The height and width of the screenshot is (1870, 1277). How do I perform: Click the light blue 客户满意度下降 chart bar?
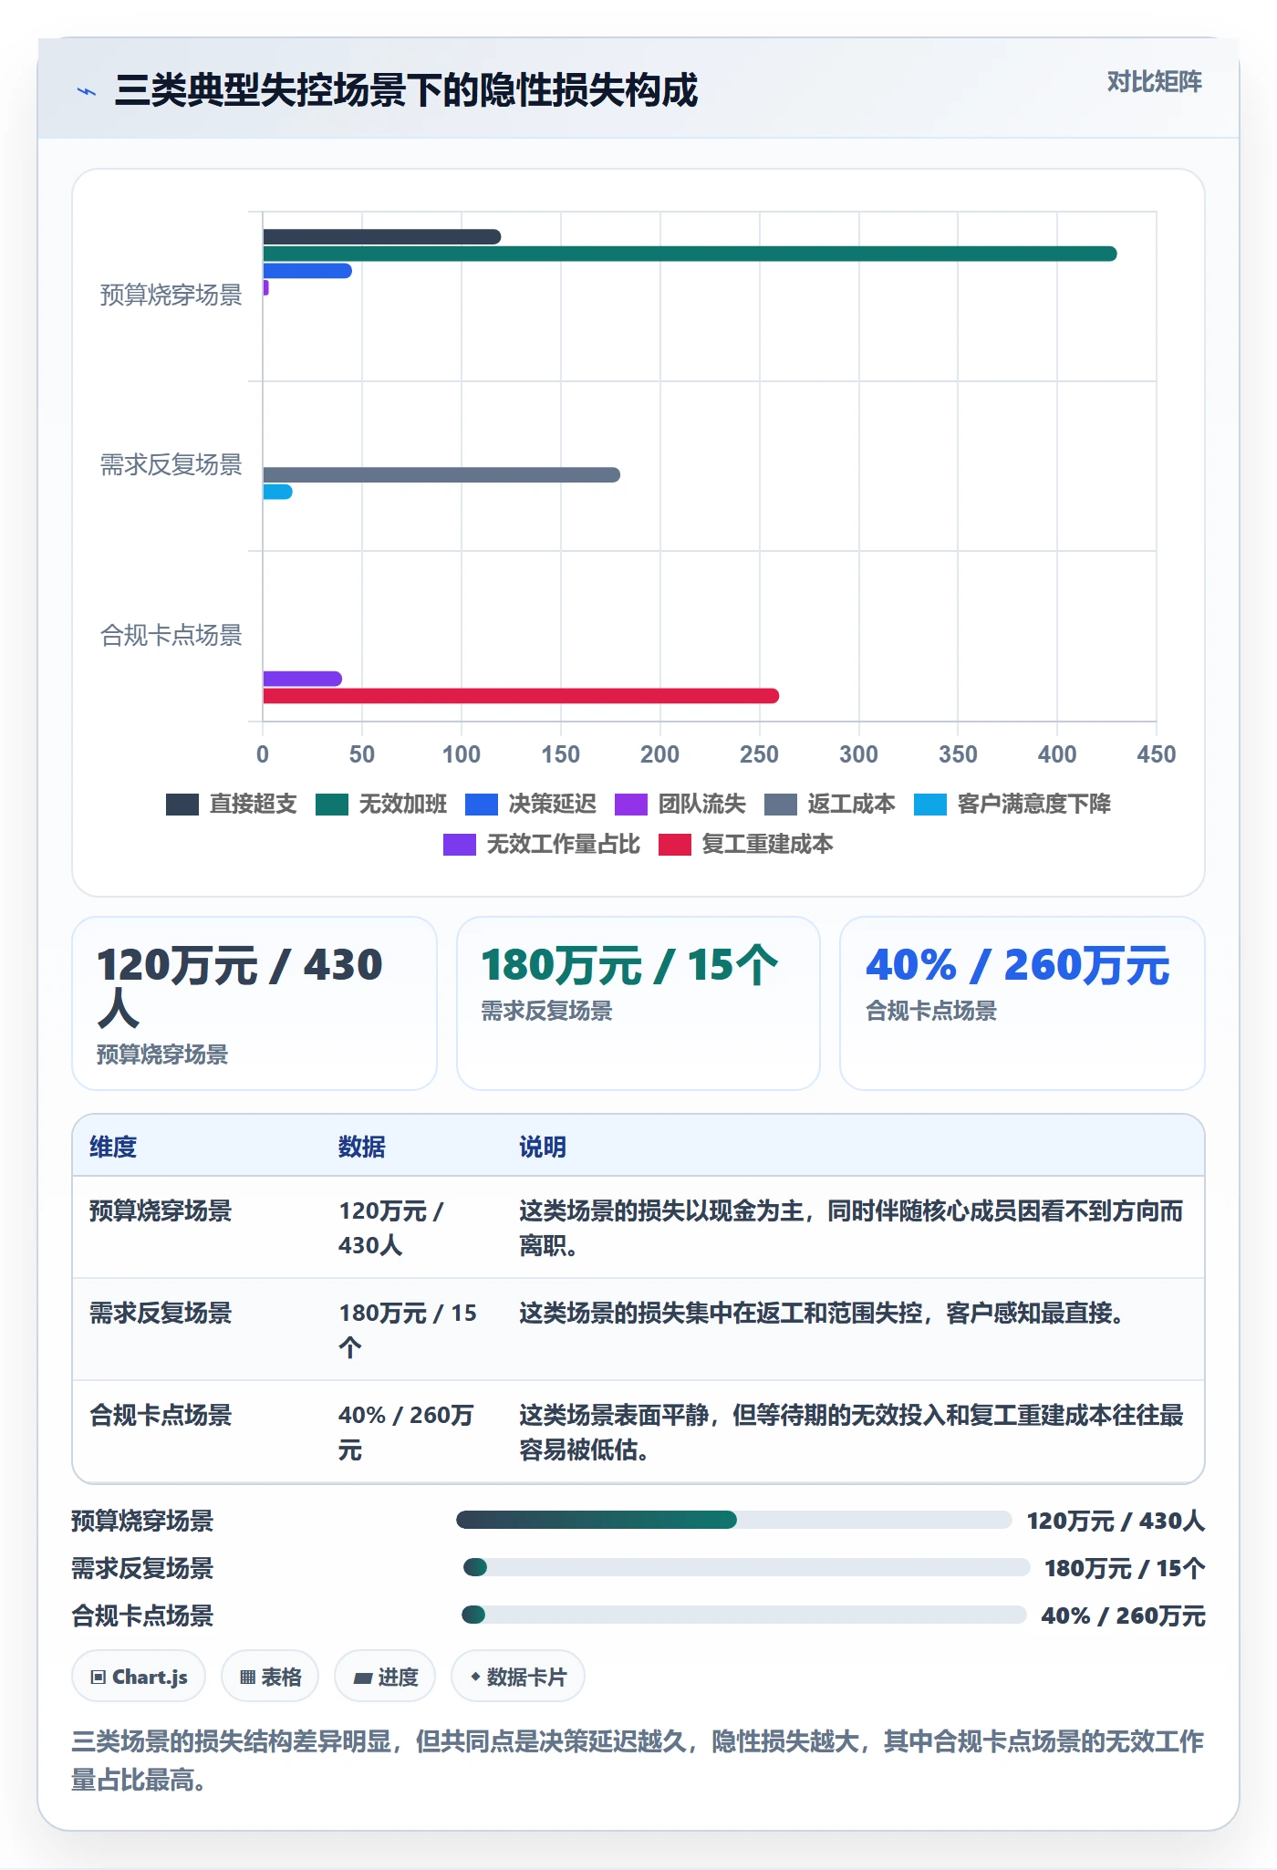point(277,492)
